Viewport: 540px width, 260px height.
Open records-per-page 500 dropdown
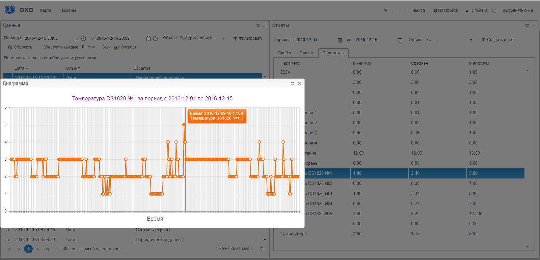[74, 249]
